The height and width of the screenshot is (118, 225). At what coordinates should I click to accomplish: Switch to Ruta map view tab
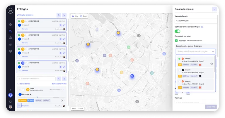point(75,16)
